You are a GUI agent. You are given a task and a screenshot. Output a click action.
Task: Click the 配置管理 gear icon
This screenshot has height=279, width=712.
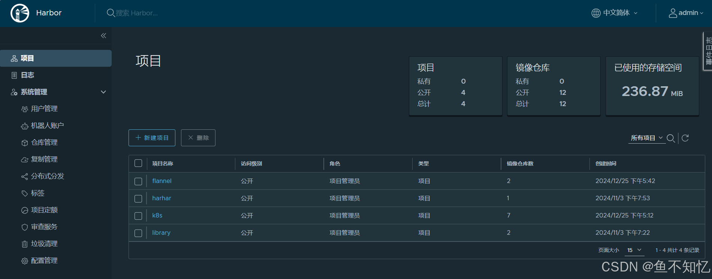pyautogui.click(x=25, y=261)
